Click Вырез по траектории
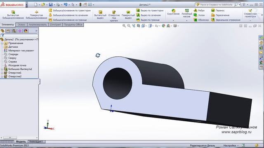Viewport: 264px width, 148px height. (x=150, y=10)
